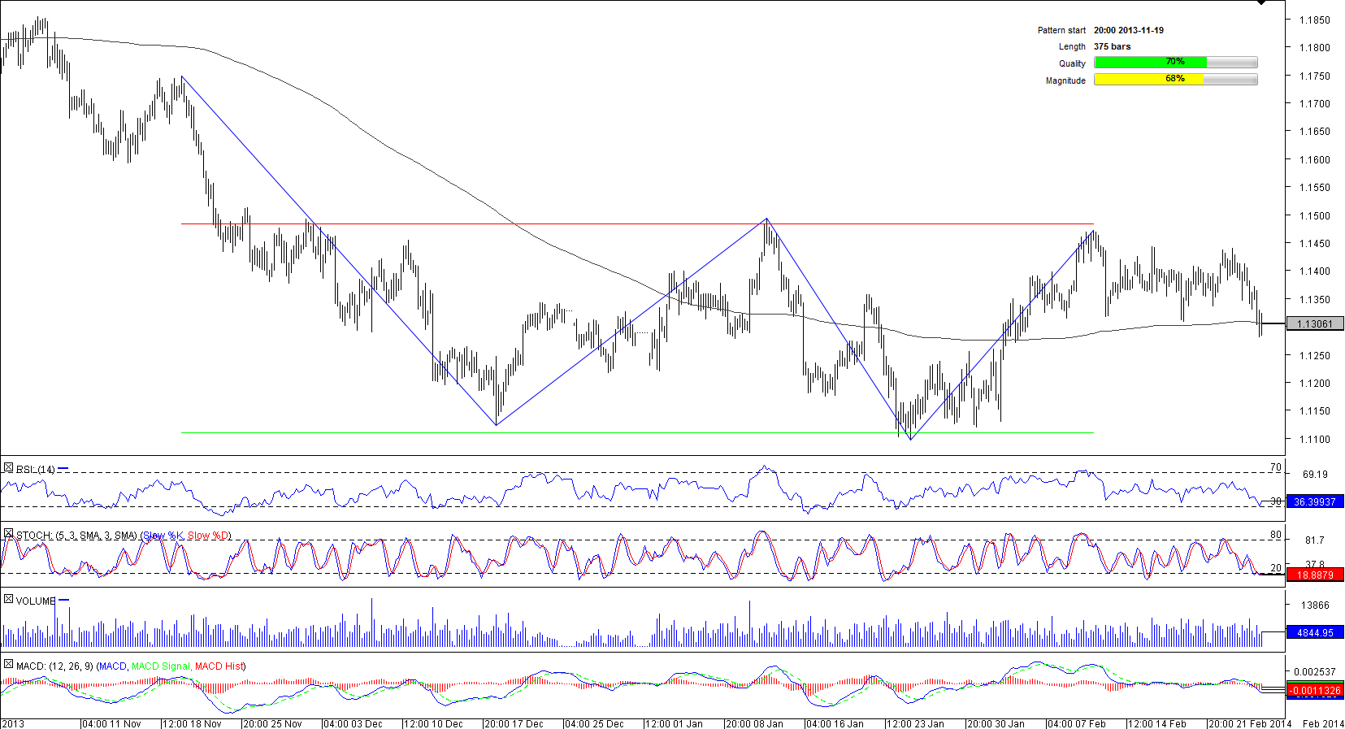Click the MACD value label -0.0011326
The image size is (1345, 729).
[x=1314, y=691]
